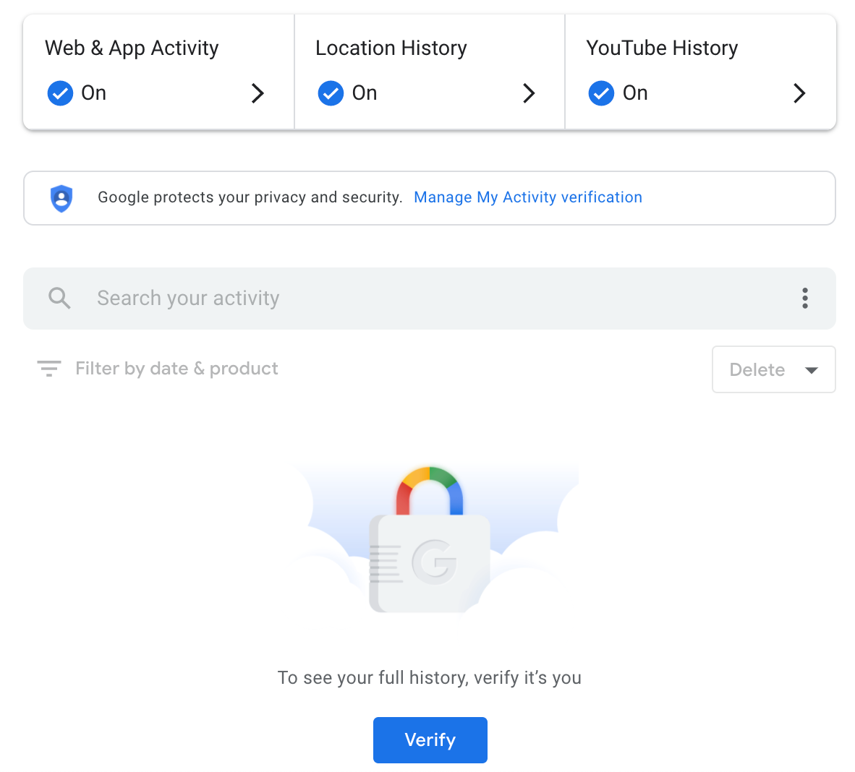Expand YouTube History with its chevron

pyautogui.click(x=799, y=93)
